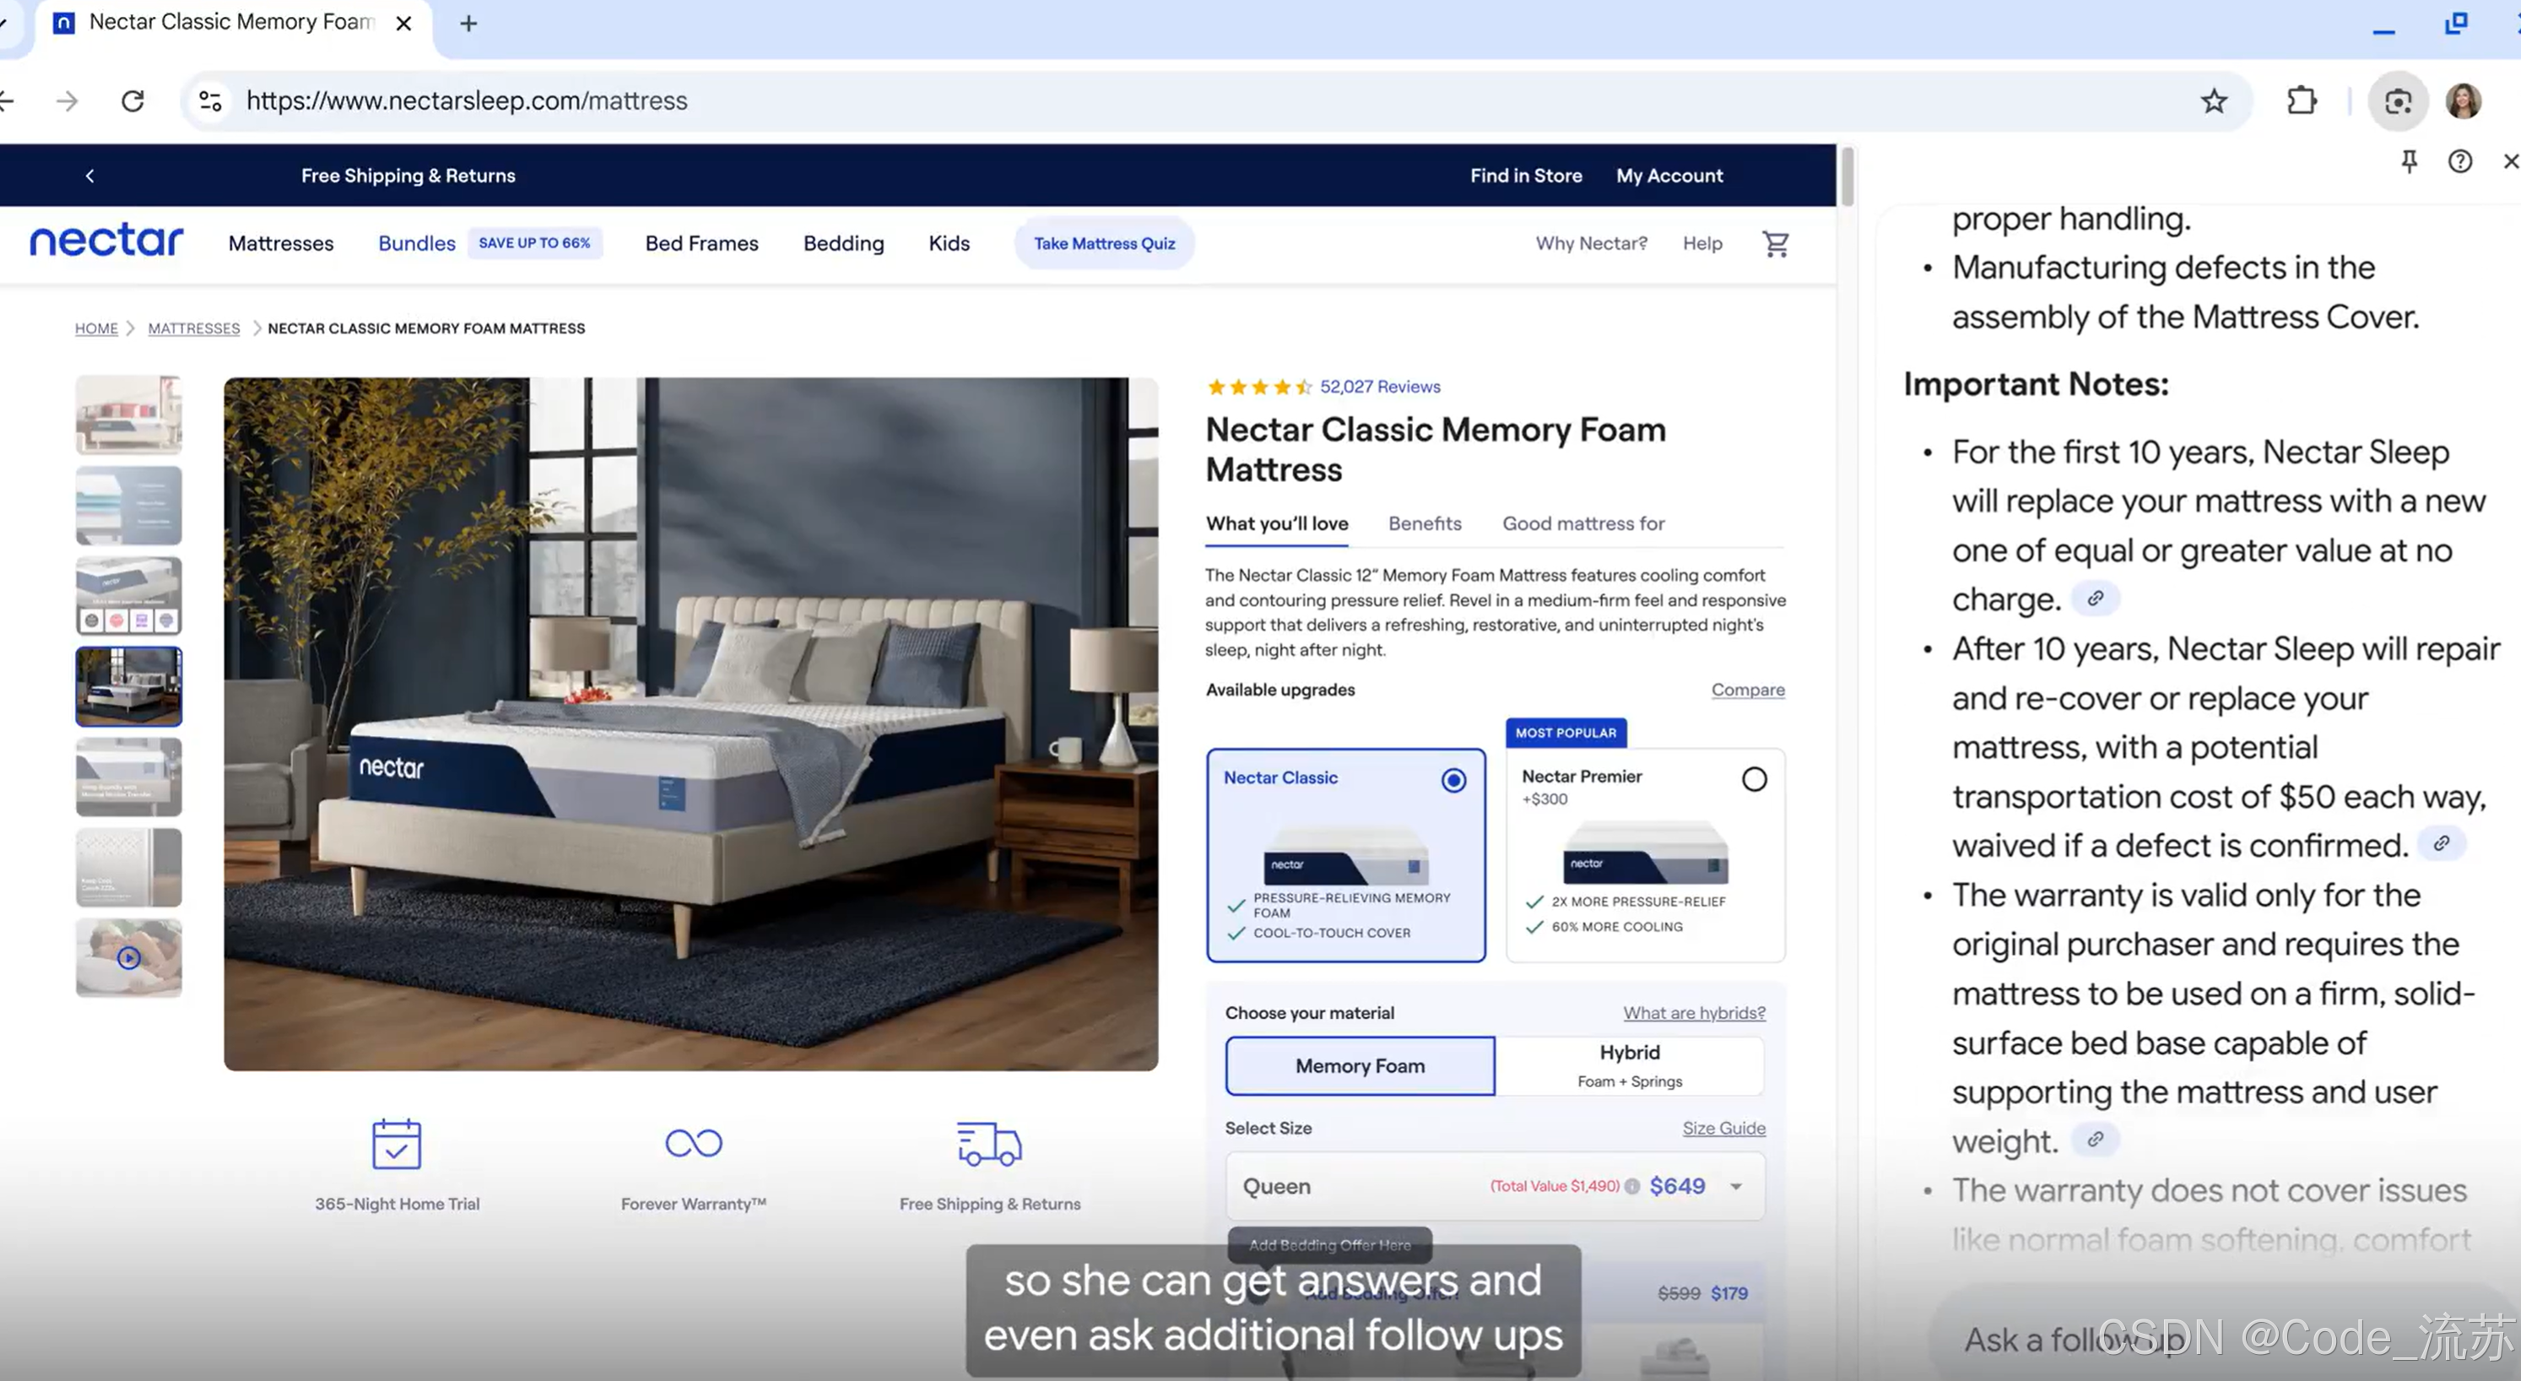Click the Free Shipping truck icon

989,1143
